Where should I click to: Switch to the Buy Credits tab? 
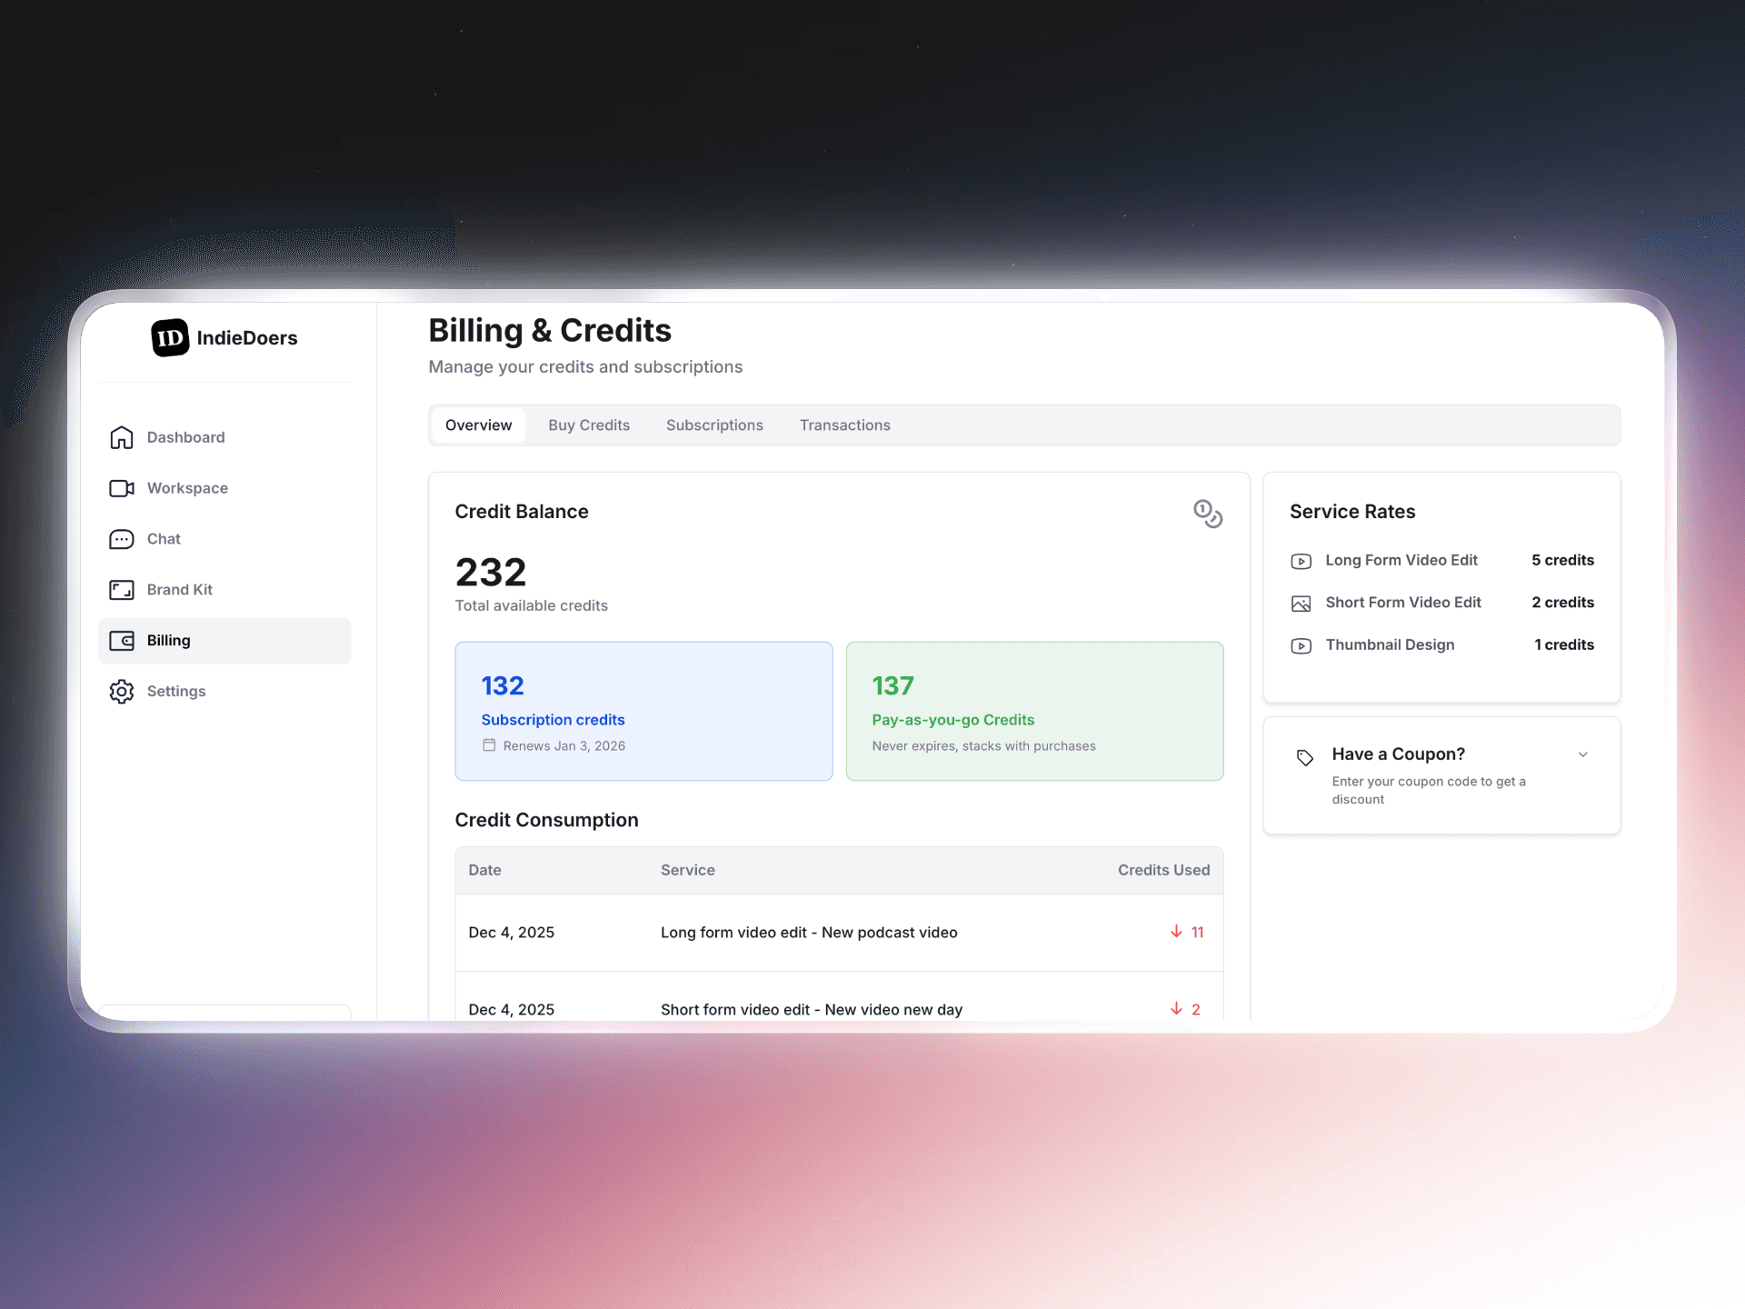click(588, 425)
